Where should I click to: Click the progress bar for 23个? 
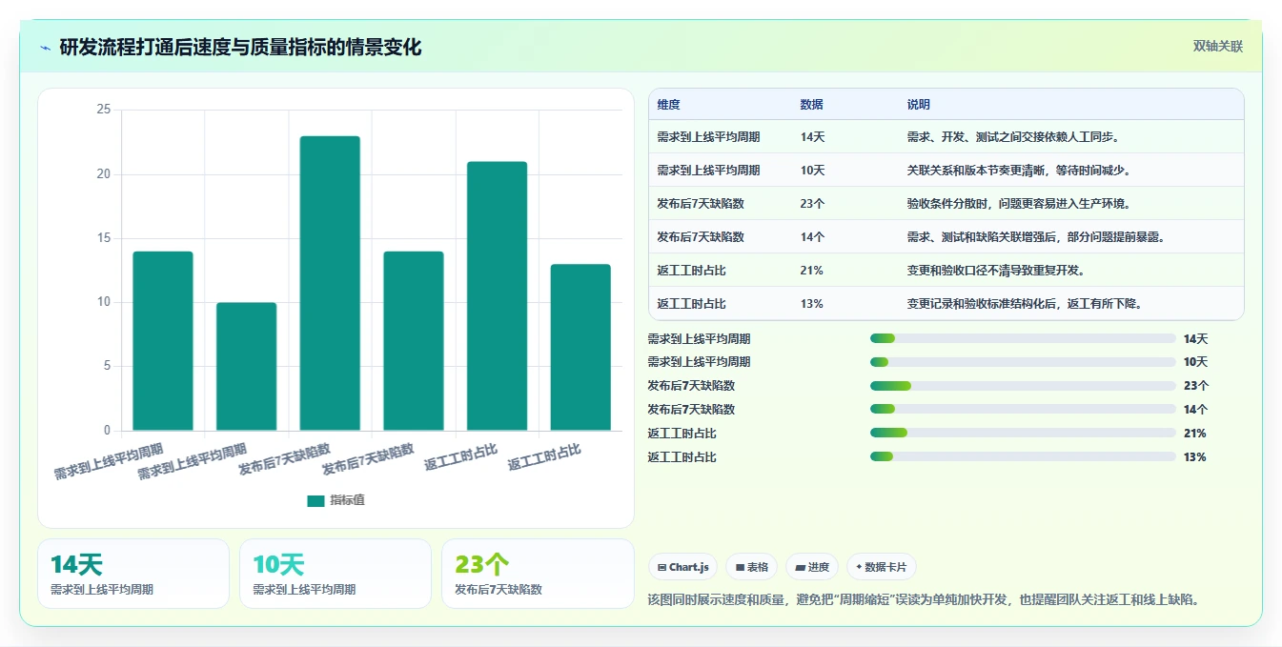pyautogui.click(x=1023, y=386)
